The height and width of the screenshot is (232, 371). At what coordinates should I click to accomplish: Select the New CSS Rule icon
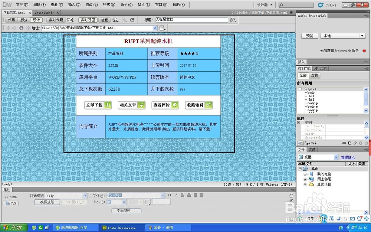click(349, 143)
